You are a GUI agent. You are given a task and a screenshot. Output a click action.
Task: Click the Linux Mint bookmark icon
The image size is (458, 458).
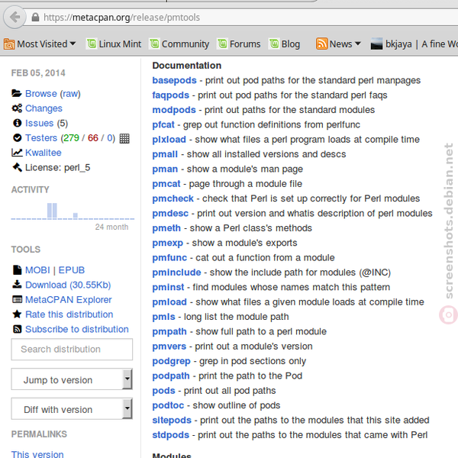click(x=92, y=44)
